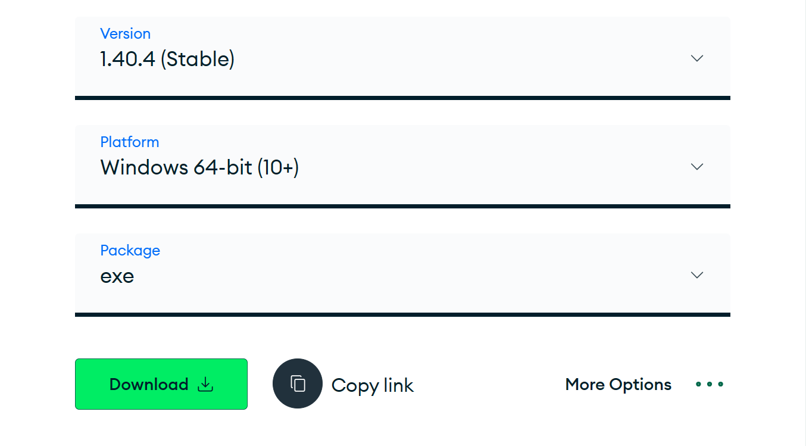This screenshot has width=806, height=446.
Task: Click the copy clipboard icon
Action: pyautogui.click(x=298, y=384)
